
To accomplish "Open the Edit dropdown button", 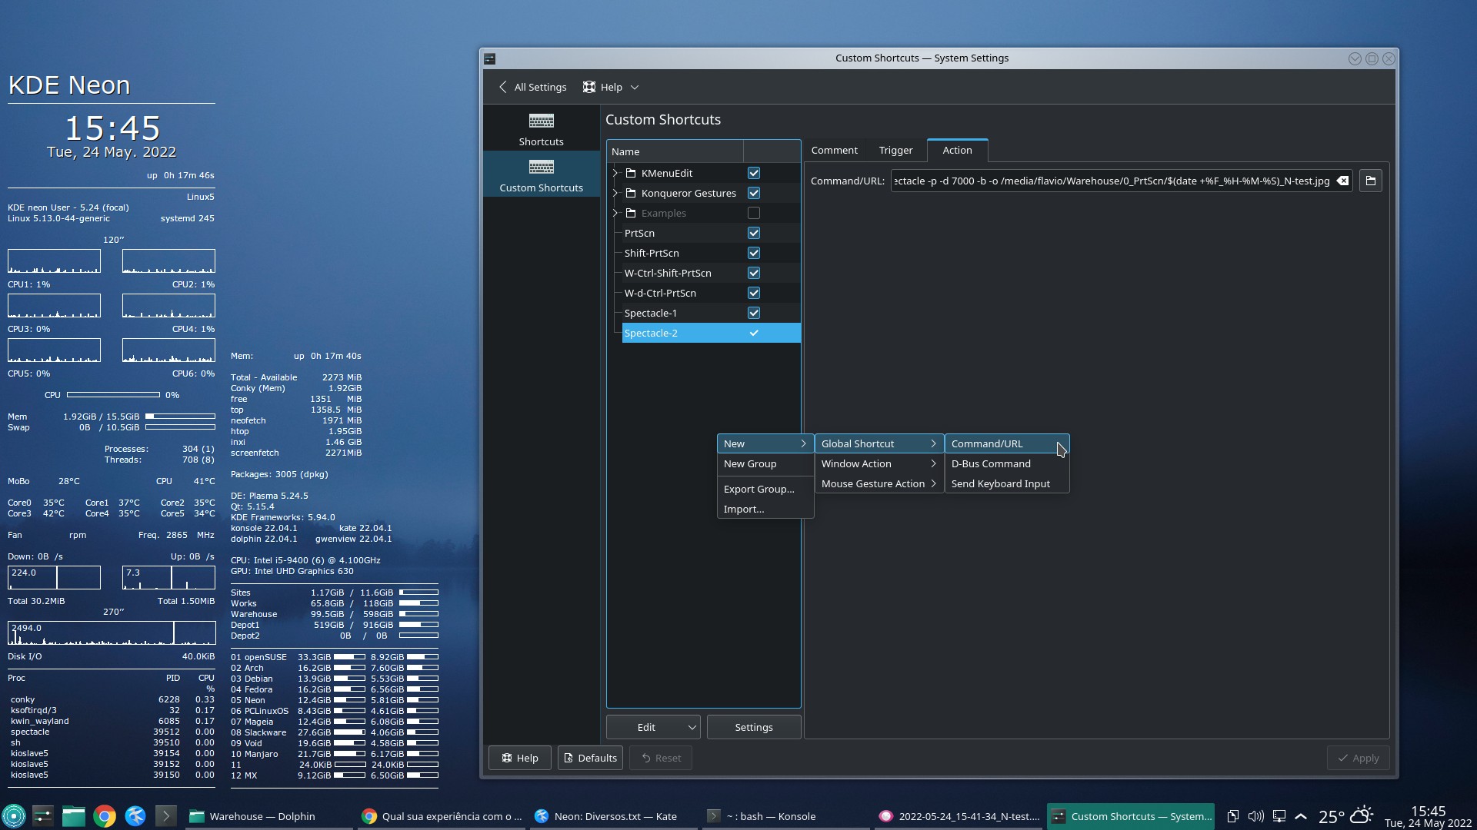I will pyautogui.click(x=653, y=727).
